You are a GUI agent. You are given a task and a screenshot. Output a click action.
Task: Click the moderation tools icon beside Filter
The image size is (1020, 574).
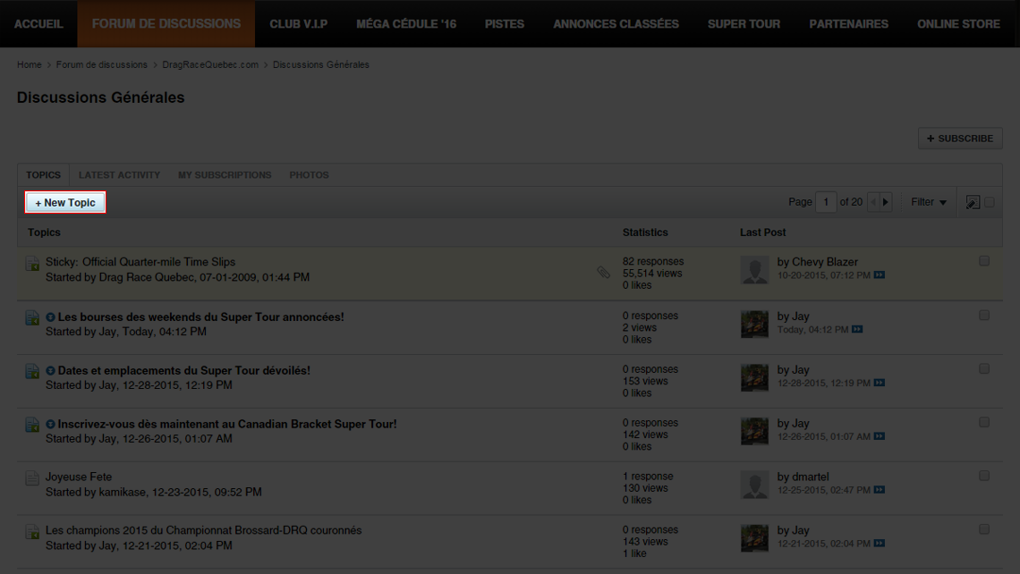[973, 203]
